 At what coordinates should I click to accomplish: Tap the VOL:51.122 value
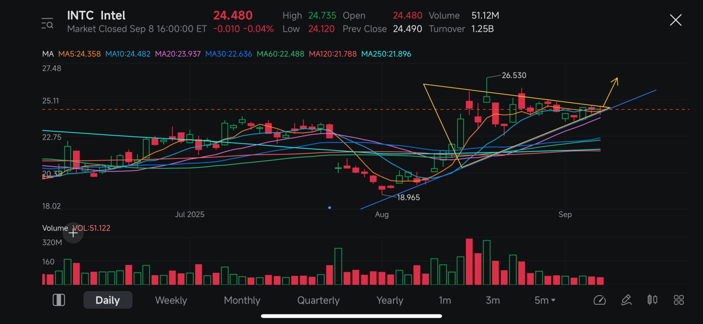pyautogui.click(x=91, y=228)
